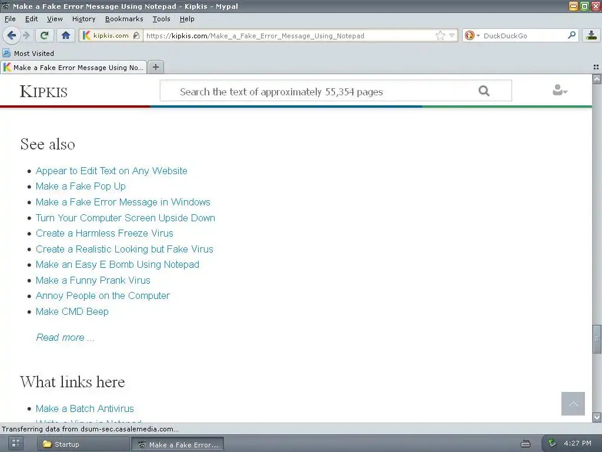Open the History menu
Screen dimensions: 602x452
coord(83,19)
